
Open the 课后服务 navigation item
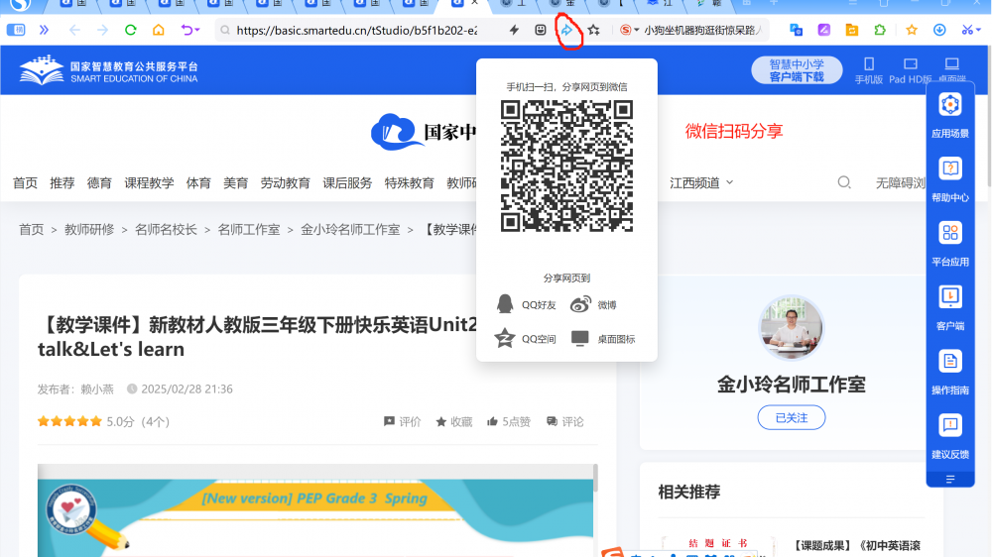[x=347, y=182]
